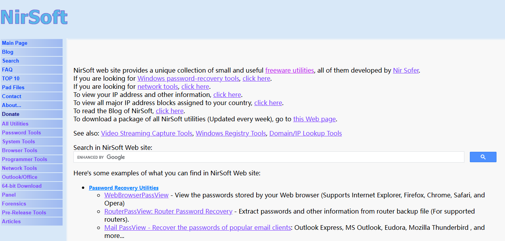Screen dimensions: 505x241
Task: Open Windows Registry Tools link
Action: point(231,133)
